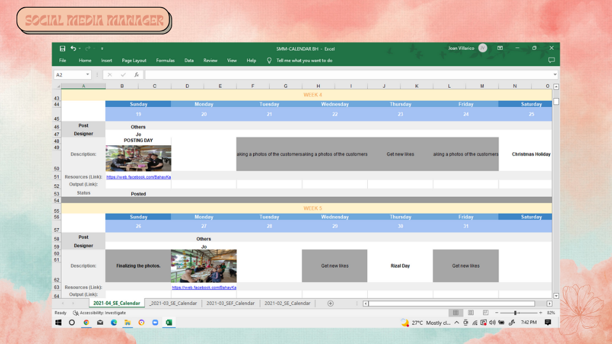
Task: Click the zoom out minus button
Action: [497, 313]
